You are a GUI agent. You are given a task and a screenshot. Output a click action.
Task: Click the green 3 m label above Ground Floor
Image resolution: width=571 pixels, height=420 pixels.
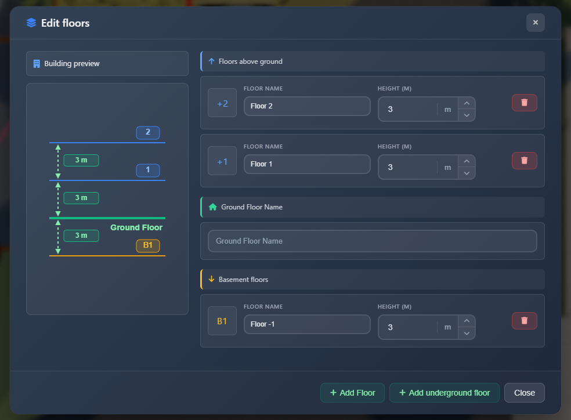pos(81,198)
